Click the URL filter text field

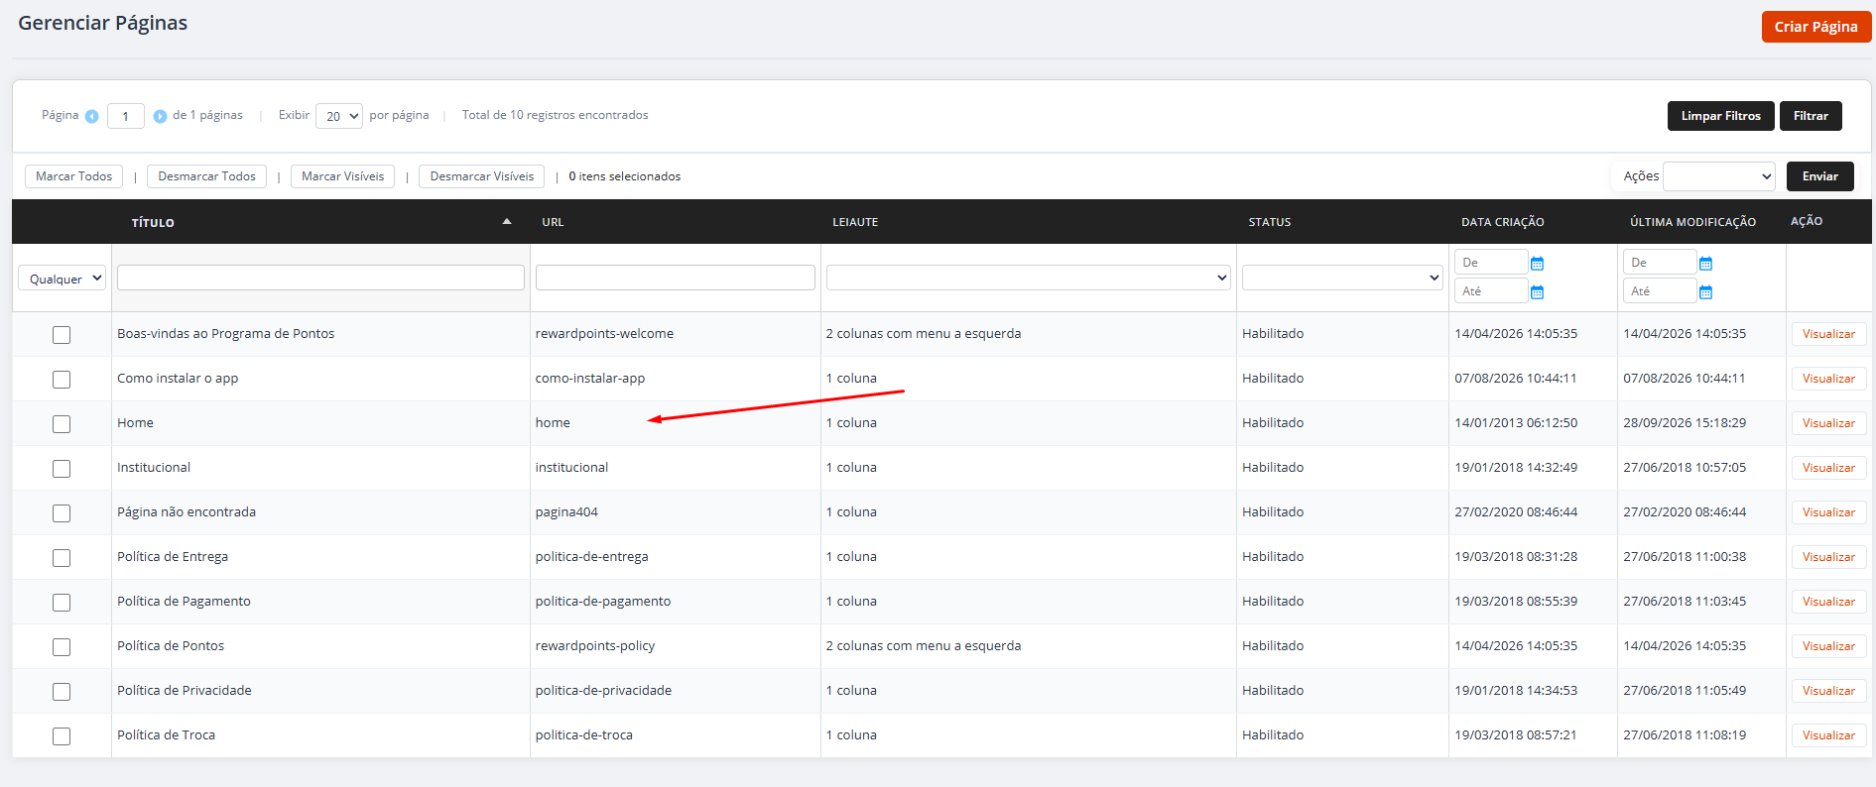[x=676, y=278]
